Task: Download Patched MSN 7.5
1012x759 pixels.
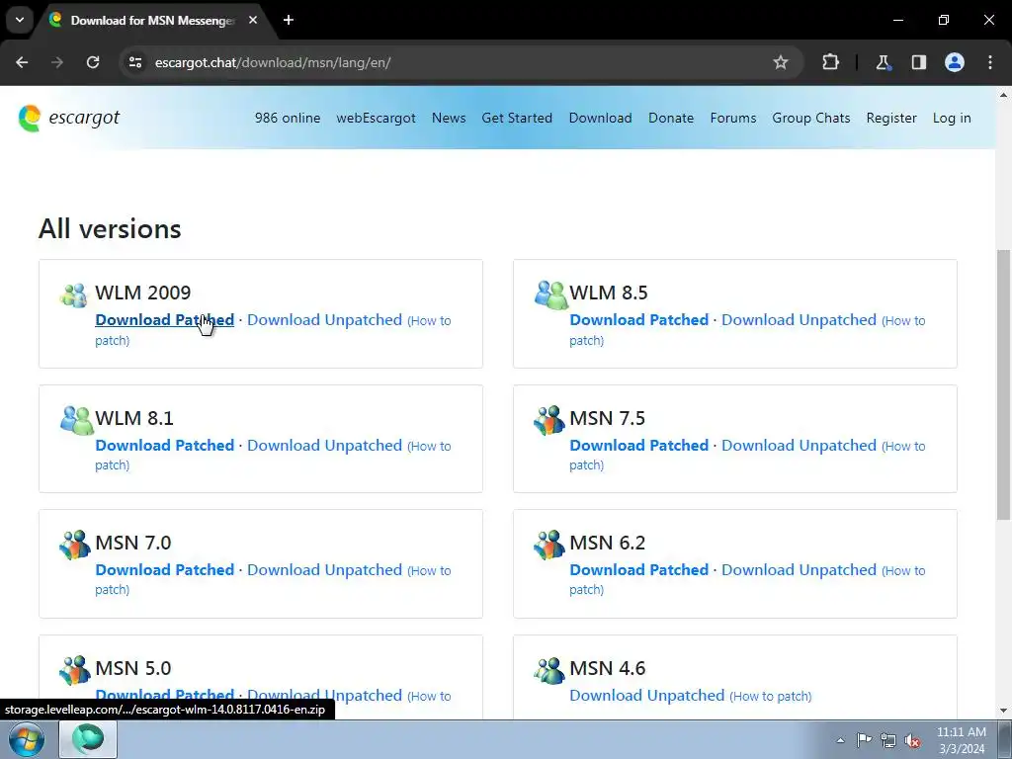Action: (x=639, y=446)
